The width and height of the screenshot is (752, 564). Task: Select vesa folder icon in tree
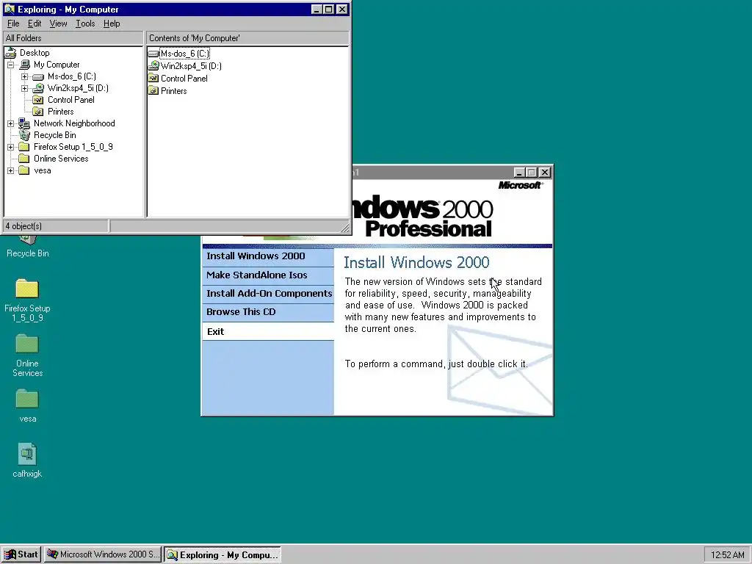24,170
